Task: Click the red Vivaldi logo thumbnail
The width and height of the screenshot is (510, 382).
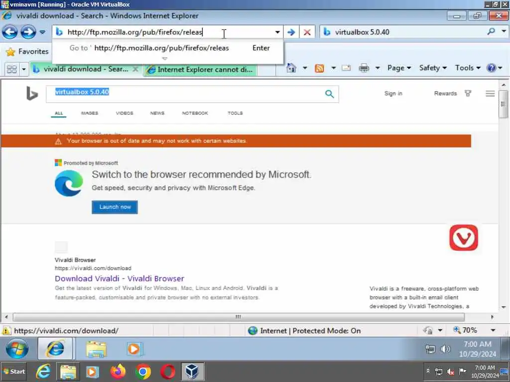Action: 464,238
